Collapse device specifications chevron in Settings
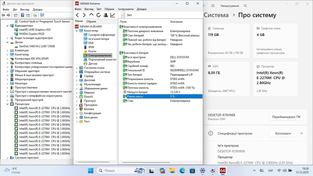313x176 pixels. [301, 133]
